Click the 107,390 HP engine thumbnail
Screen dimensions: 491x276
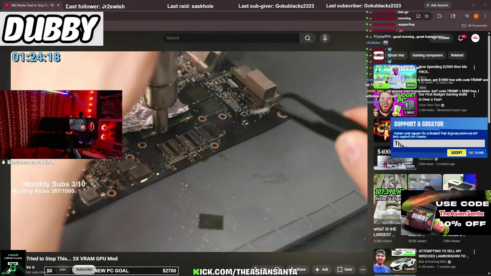390,199
